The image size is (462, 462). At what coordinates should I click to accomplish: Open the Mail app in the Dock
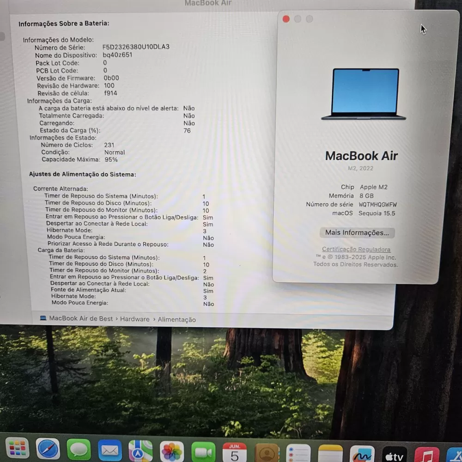click(110, 450)
